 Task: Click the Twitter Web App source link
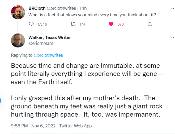(x=75, y=126)
